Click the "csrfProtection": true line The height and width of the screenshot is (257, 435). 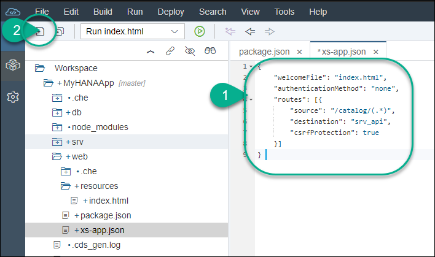[x=334, y=132]
